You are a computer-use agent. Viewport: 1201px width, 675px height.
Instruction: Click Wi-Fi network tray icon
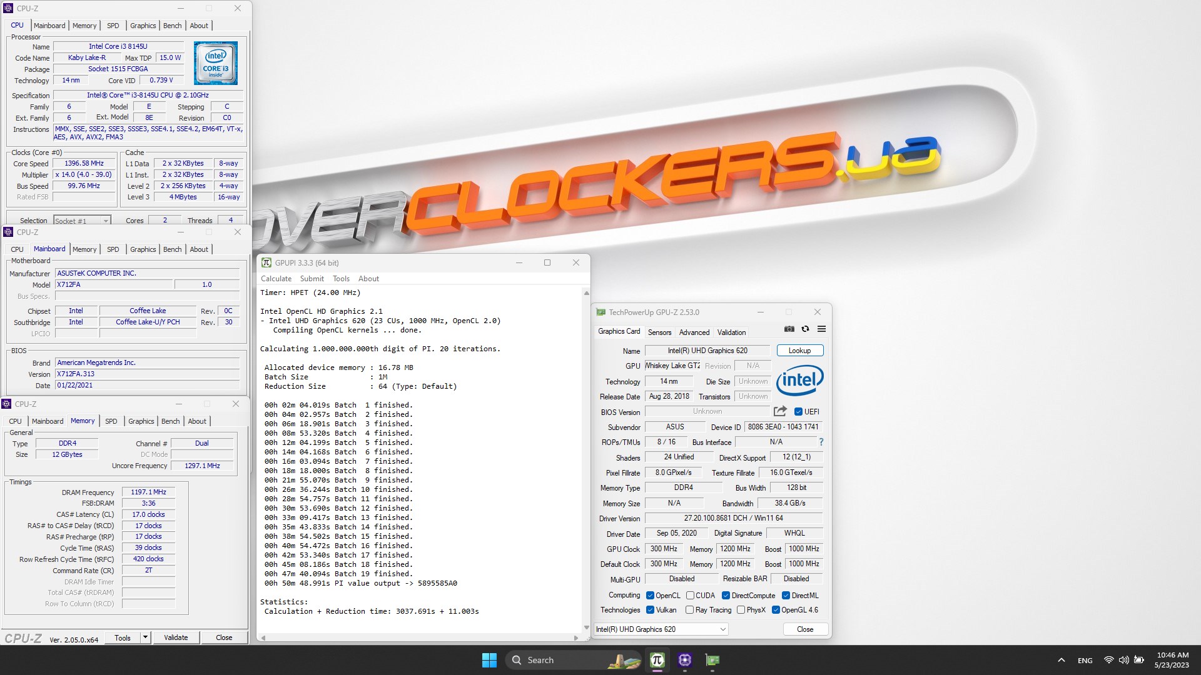(x=1108, y=660)
